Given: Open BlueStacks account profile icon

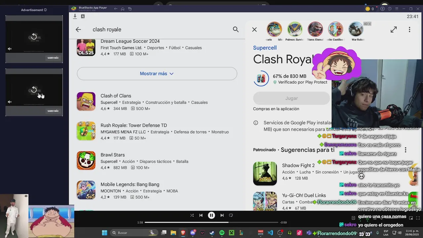Looking at the screenshot, I should (x=383, y=9).
